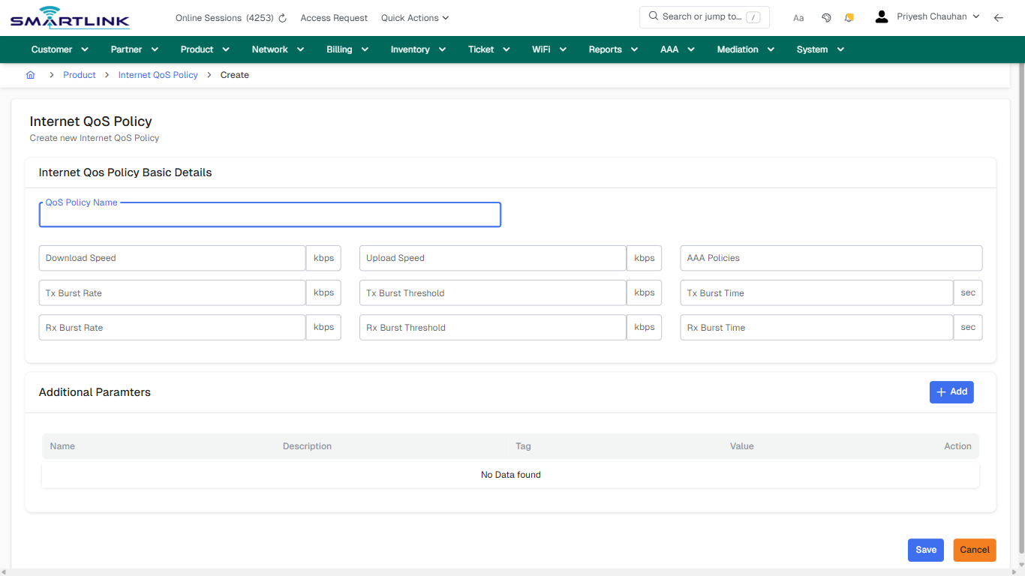Expand the Quick Actions dropdown

[414, 17]
